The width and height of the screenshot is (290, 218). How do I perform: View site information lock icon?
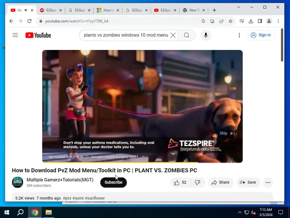point(41,21)
